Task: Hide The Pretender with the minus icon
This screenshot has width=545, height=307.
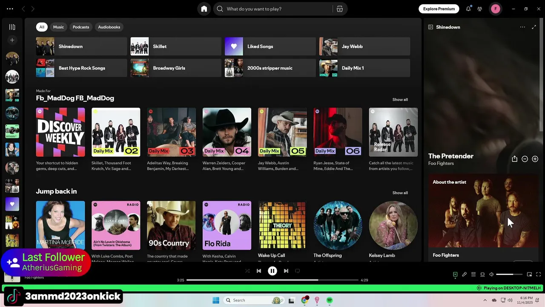Action: (525, 159)
